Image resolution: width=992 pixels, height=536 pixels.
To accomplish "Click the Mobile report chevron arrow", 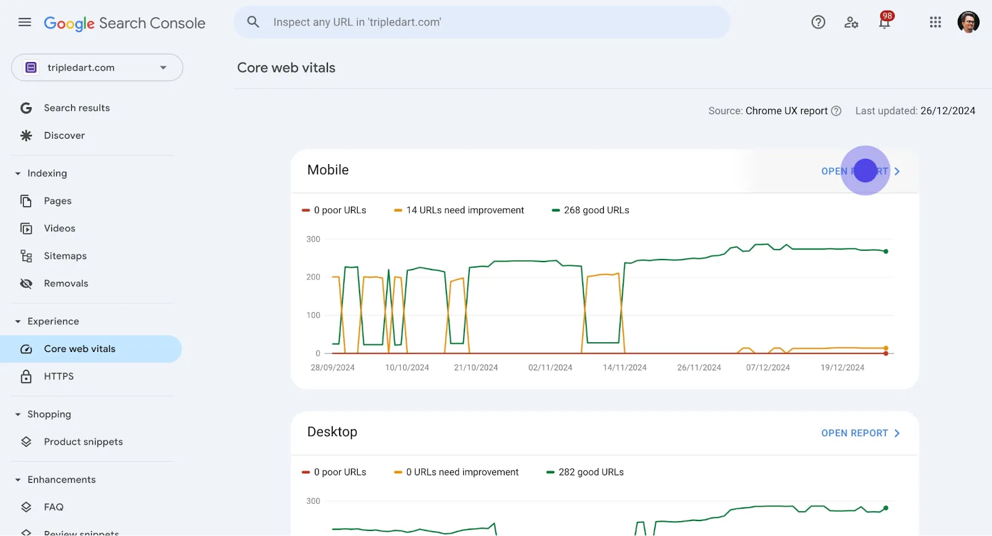I will 897,172.
